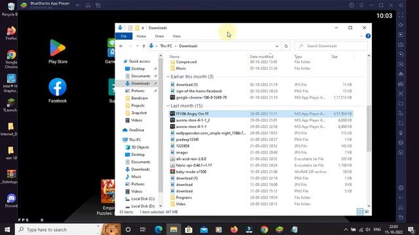Click the BlueStacks home button in title bar
The width and height of the screenshot is (419, 235).
point(88,5)
